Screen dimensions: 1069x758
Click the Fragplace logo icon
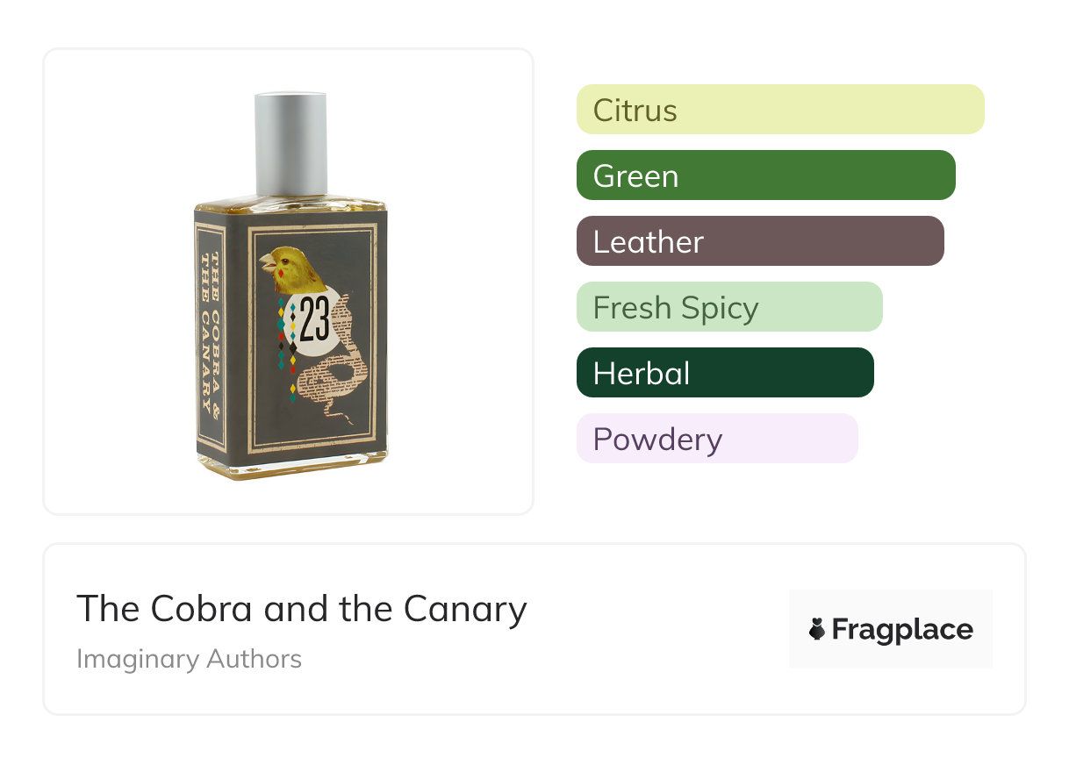[x=817, y=629]
